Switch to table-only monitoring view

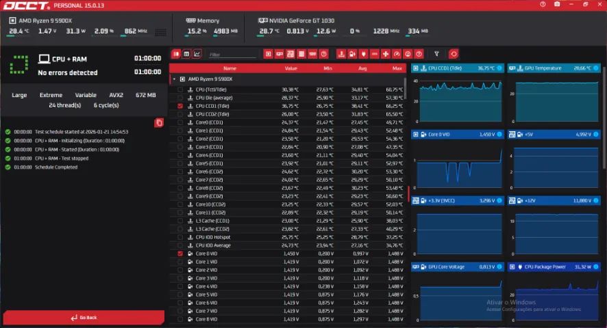pyautogui.click(x=186, y=54)
